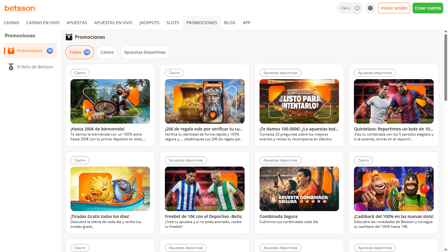Select the PROMOCIONES tab

click(x=202, y=23)
